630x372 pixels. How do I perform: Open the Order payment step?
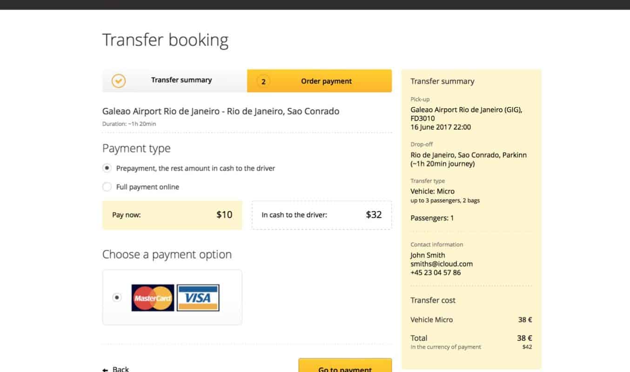point(326,81)
